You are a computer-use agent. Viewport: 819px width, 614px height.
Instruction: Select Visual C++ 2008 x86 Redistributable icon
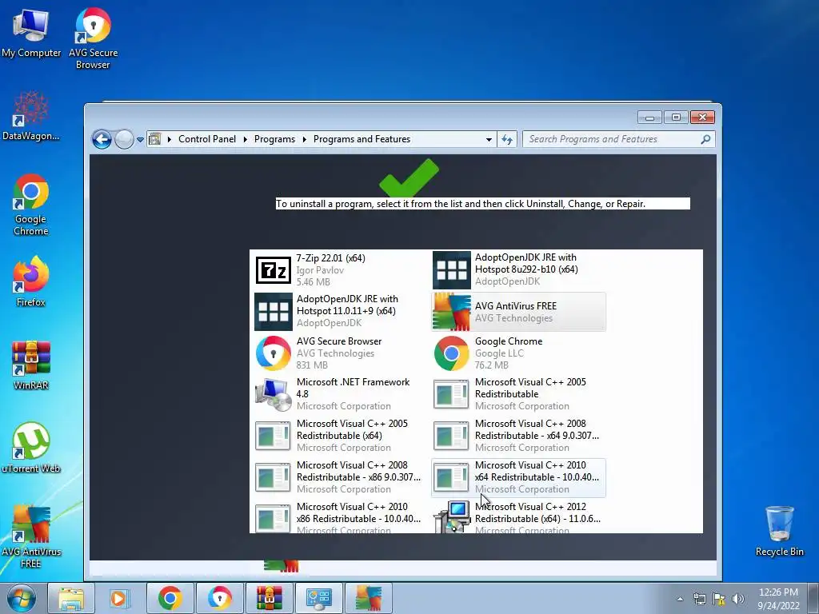click(x=273, y=478)
